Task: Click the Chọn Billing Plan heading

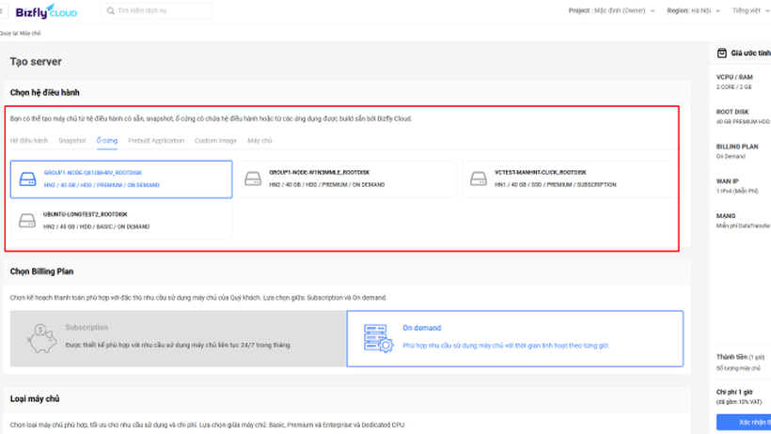Action: [x=41, y=271]
